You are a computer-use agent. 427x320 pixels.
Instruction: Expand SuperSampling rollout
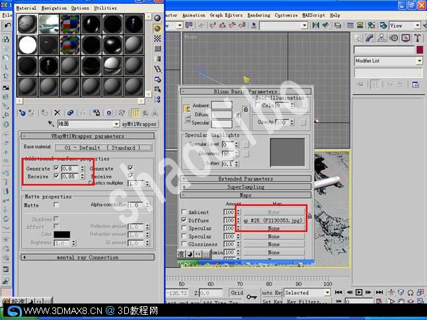(246, 187)
